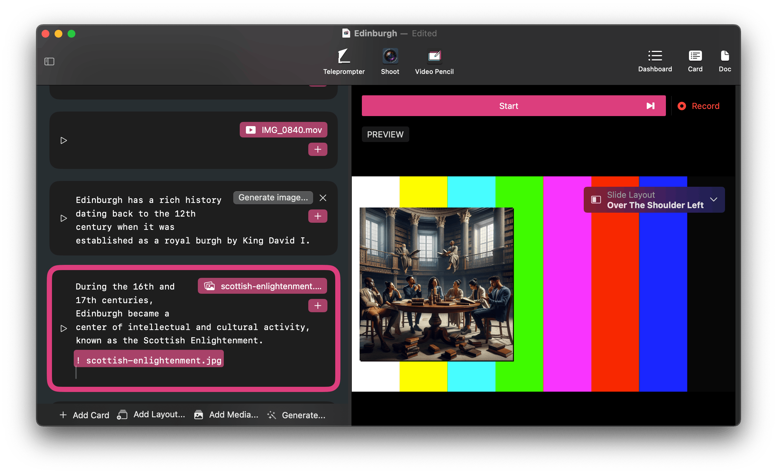Screen dimensions: 777x474
Task: Click plus button under IMG_0840.mov
Action: pos(317,149)
